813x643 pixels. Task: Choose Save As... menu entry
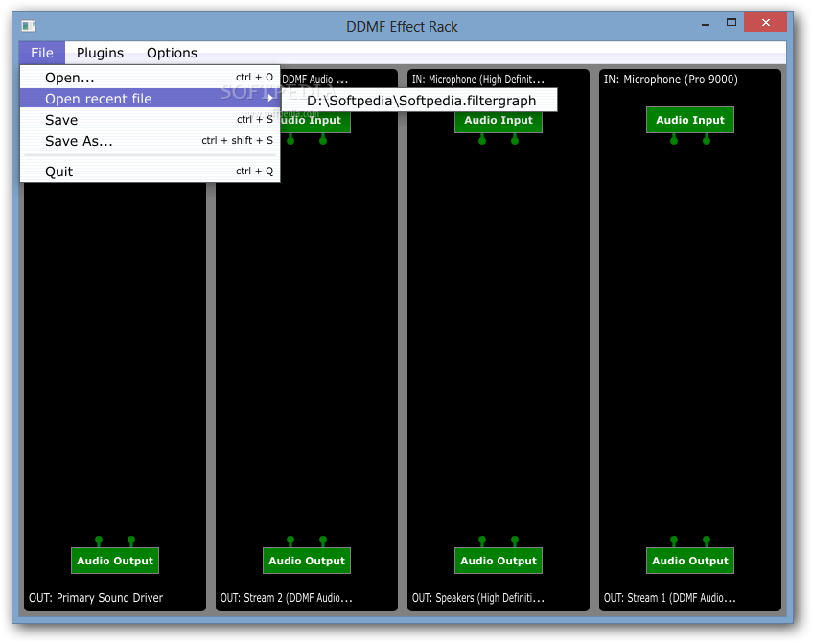[150, 141]
